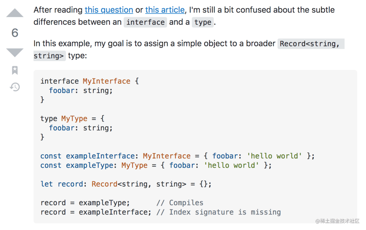
Task: Click the inline "Record<string," code snippet
Action: [x=310, y=44]
